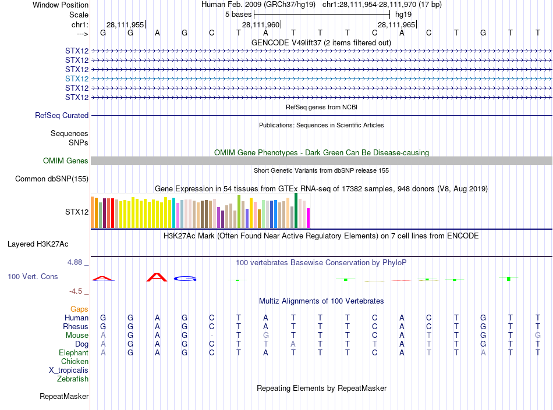This screenshot has width=553, height=410.
Task: Open the Common dbSNP(155) track label
Action: [x=51, y=179]
